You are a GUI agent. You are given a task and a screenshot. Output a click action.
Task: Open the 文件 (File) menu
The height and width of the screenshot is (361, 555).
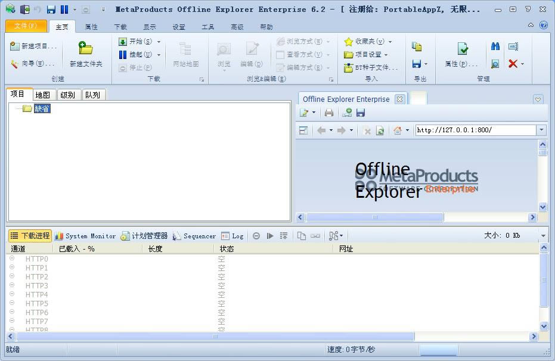[x=26, y=26]
